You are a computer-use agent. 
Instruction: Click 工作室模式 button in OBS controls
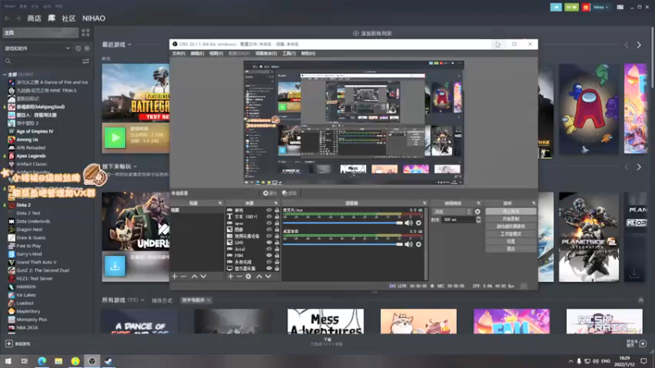click(510, 234)
